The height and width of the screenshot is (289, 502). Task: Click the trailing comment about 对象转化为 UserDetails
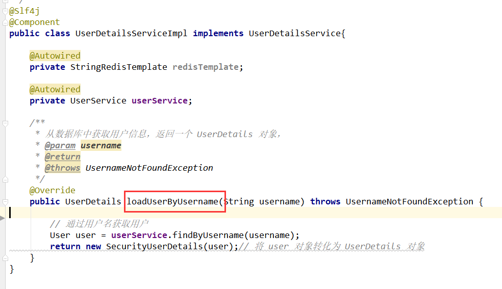[332, 247]
